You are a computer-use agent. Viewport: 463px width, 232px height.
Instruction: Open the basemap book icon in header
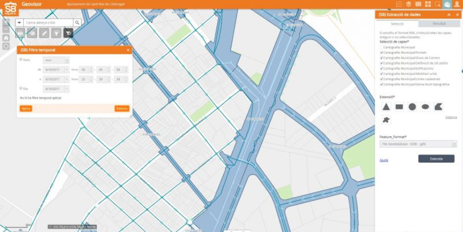coord(418,4)
